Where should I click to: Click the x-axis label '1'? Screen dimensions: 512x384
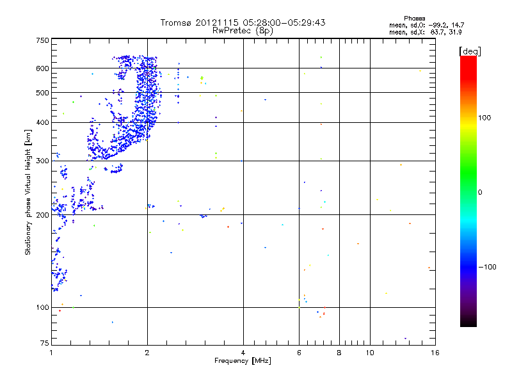[51, 353]
